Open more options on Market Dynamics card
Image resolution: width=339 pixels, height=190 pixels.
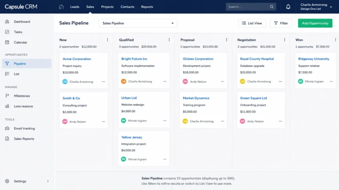pyautogui.click(x=222, y=121)
